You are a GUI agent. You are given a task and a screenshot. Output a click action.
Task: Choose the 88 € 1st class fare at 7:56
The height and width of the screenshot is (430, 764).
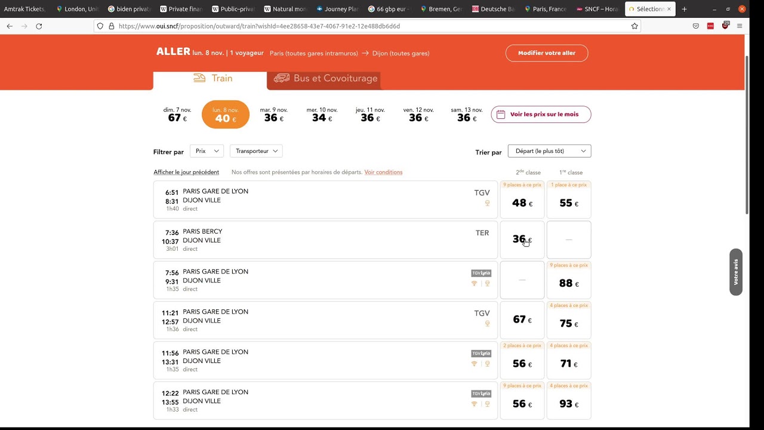[569, 279]
